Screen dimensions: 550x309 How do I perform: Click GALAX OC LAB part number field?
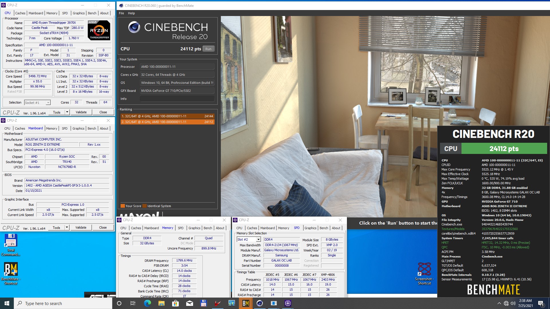point(282,261)
